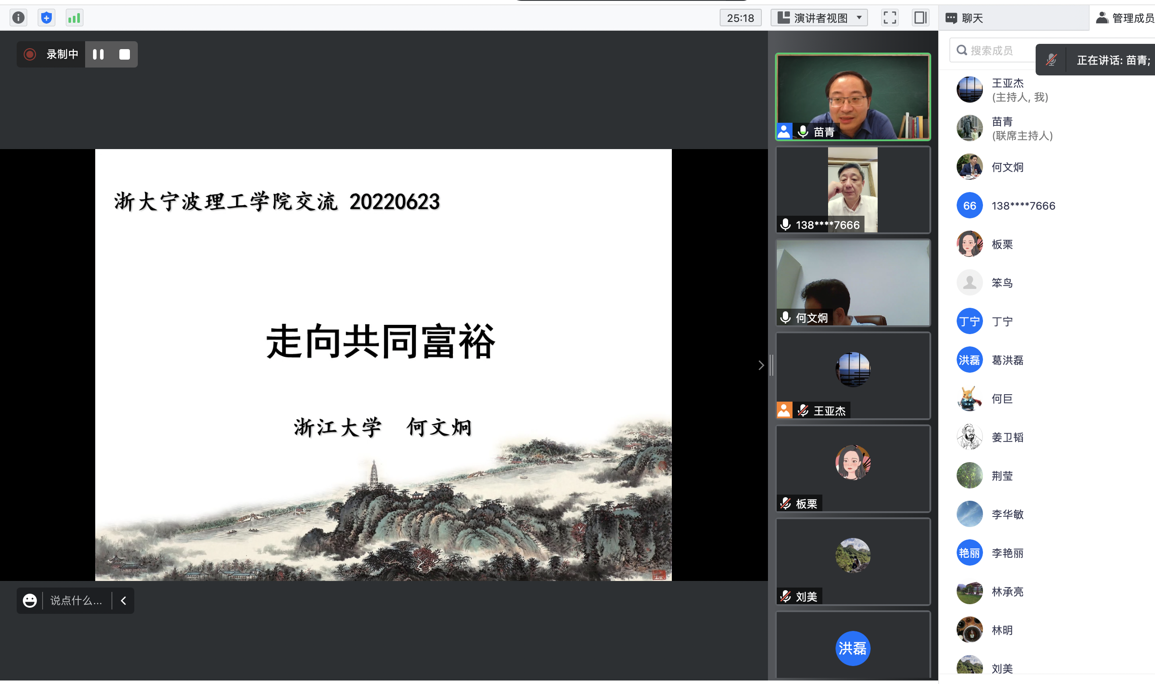Check network signal strength bars icon
This screenshot has width=1155, height=684.
[x=74, y=18]
